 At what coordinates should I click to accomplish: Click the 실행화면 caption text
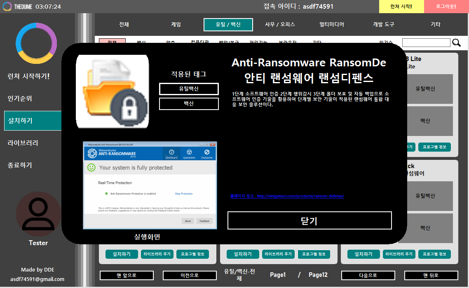point(147,237)
